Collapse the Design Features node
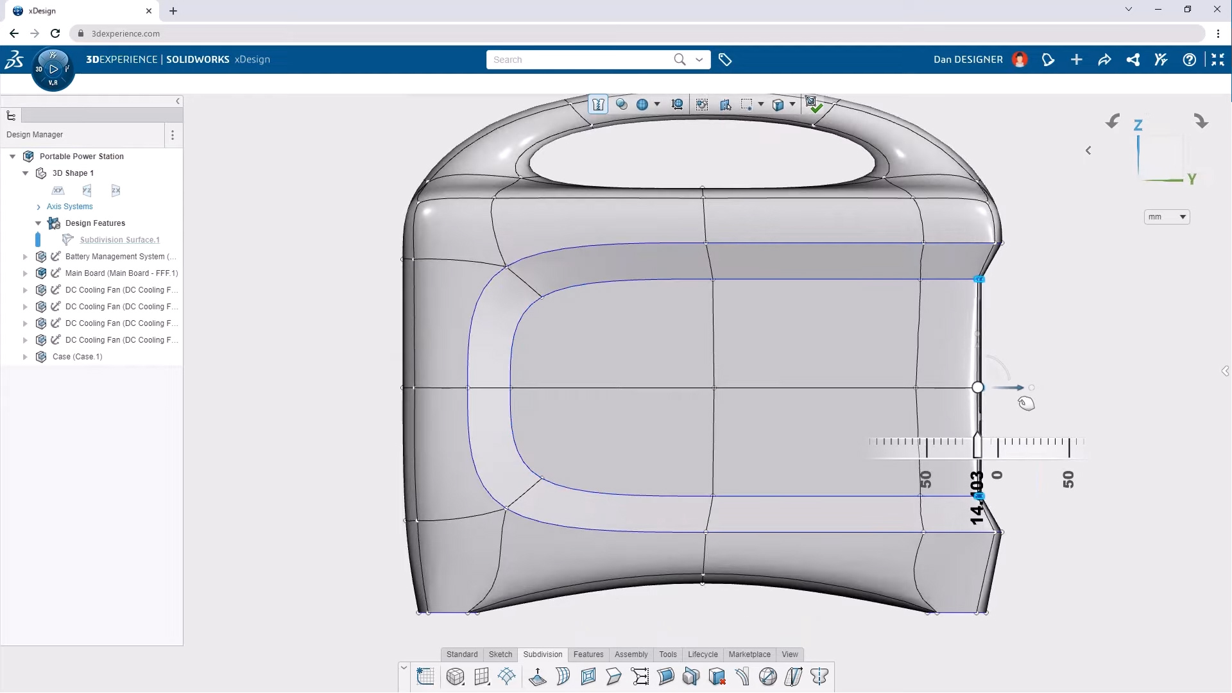 tap(38, 223)
